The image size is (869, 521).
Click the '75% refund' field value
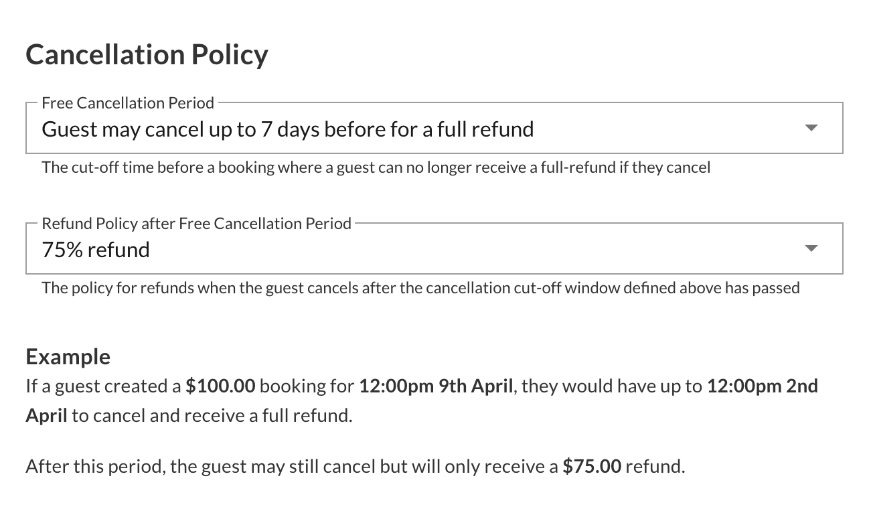pos(96,249)
